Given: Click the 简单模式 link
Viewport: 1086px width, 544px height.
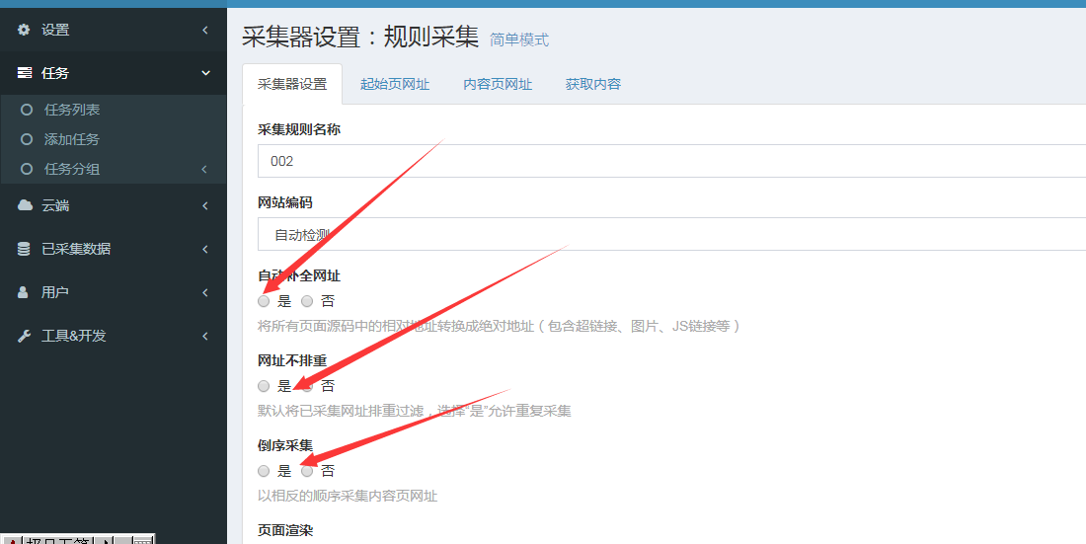Looking at the screenshot, I should [519, 40].
